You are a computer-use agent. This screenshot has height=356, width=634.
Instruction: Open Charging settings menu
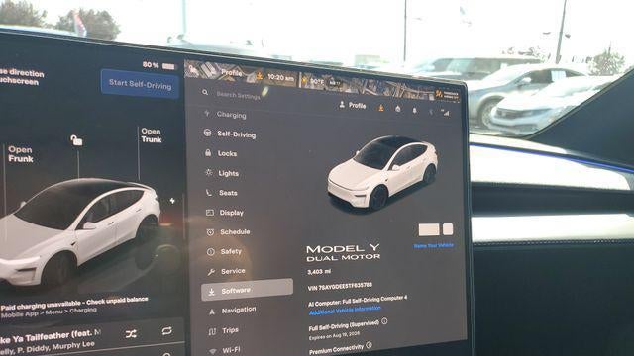(x=231, y=115)
